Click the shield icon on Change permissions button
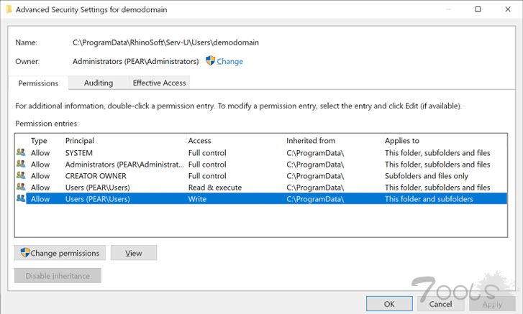 (24, 253)
